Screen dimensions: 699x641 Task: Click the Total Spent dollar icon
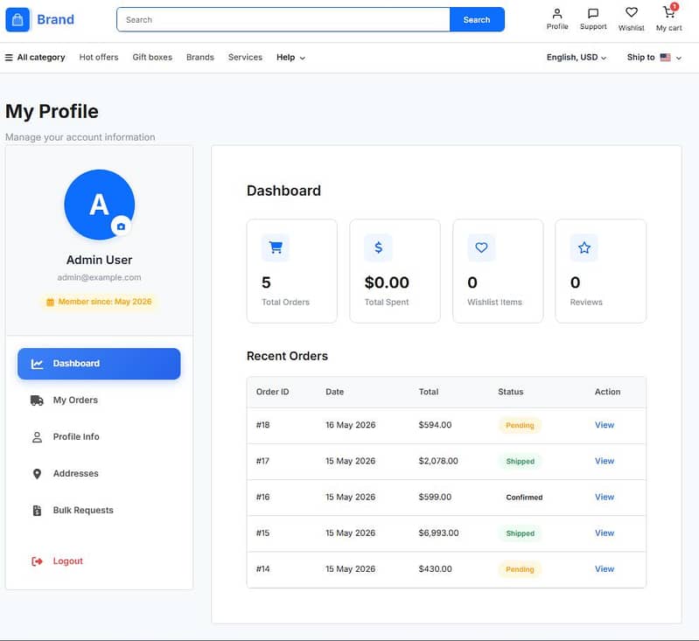tap(379, 247)
